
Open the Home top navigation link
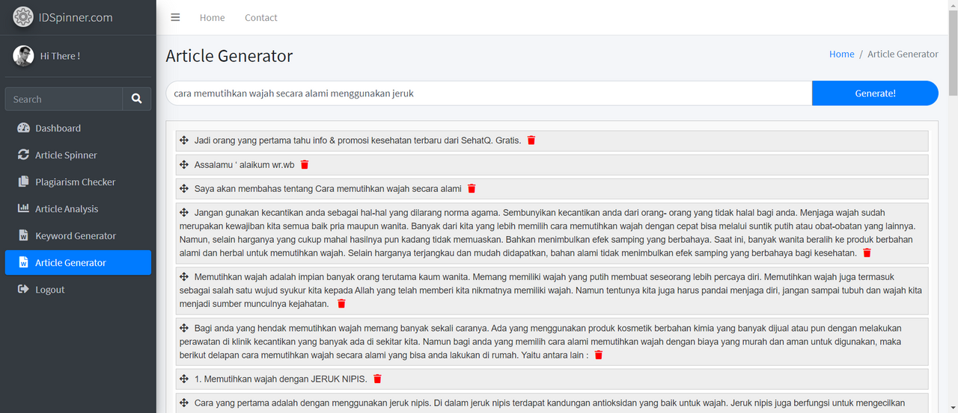212,17
